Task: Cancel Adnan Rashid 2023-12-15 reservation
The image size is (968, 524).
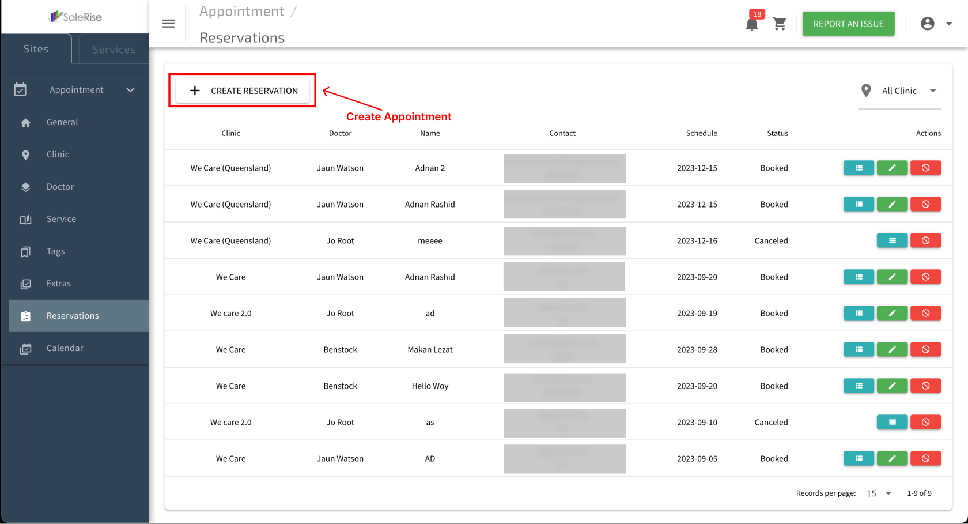Action: (925, 204)
